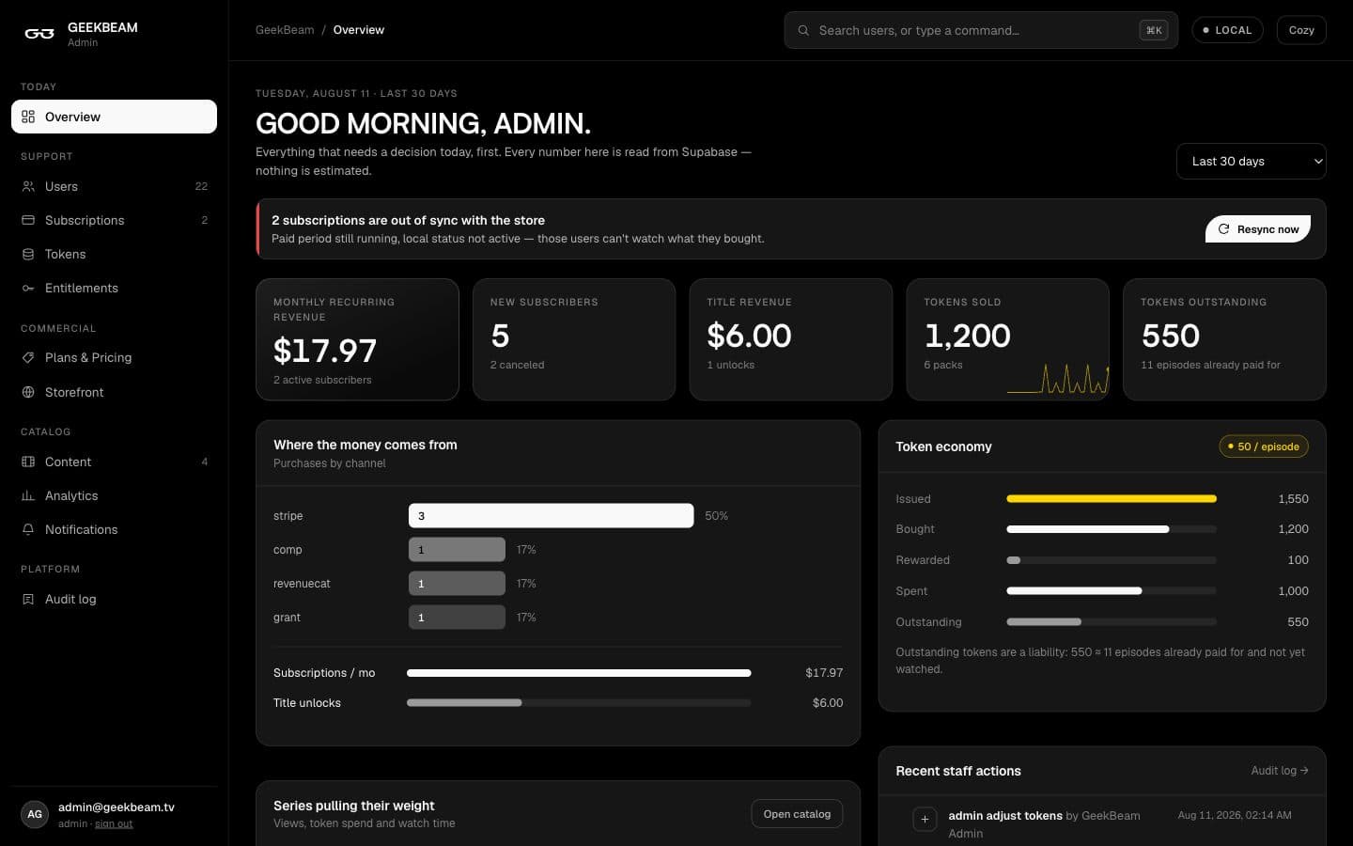Click the admin@geekbeam.tv account email
The height and width of the screenshot is (846, 1353).
coord(117,807)
